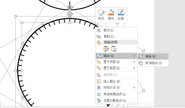Click the copy documents icon
This screenshot has width=185, height=108.
(99, 36)
